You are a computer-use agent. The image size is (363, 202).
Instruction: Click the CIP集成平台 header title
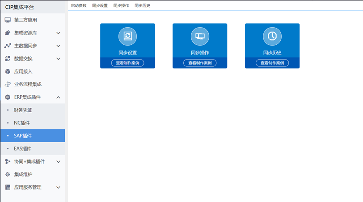[x=20, y=7]
